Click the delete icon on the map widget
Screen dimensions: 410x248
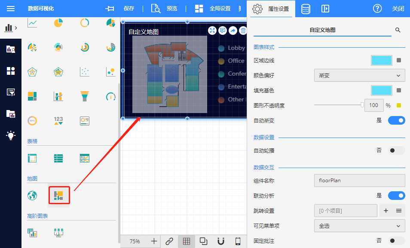[243, 31]
